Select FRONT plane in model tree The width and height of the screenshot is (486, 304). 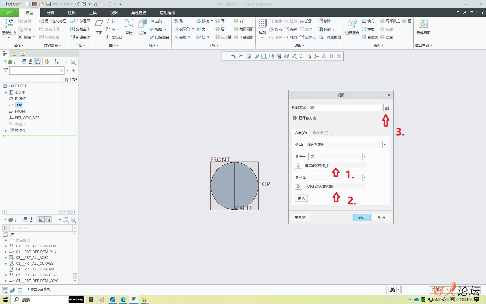coord(21,111)
